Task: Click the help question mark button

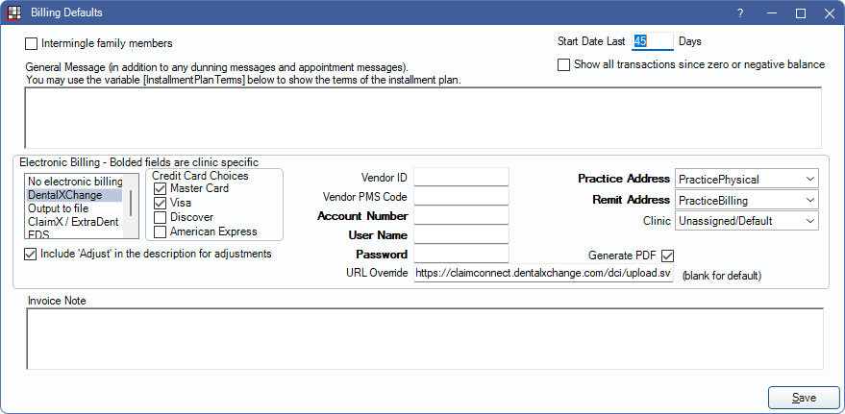Action: click(x=740, y=13)
